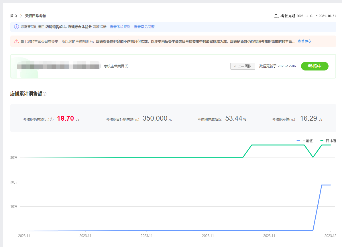The width and height of the screenshot is (342, 247).
Task: Go to previous period with 上一周期
Action: coord(243,66)
